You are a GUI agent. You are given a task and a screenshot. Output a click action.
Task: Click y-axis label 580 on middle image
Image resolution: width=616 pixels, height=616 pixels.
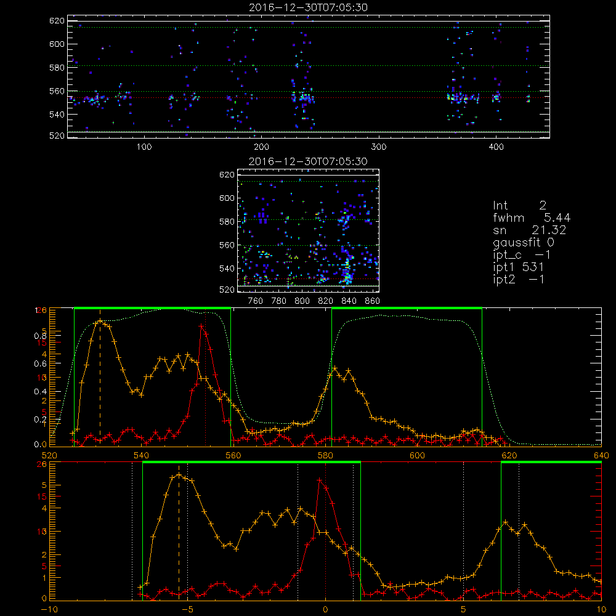point(227,222)
